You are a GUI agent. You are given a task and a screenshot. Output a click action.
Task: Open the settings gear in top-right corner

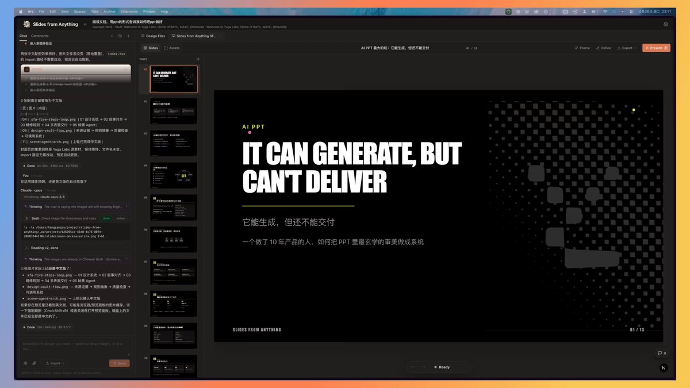(666, 24)
